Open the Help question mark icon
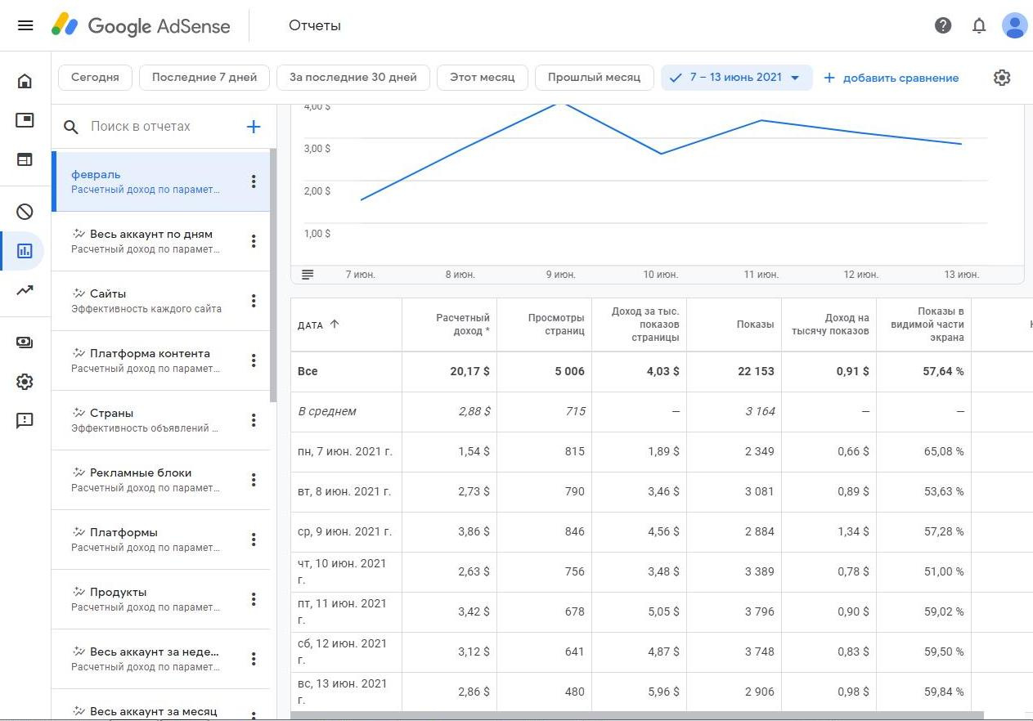 pos(943,25)
